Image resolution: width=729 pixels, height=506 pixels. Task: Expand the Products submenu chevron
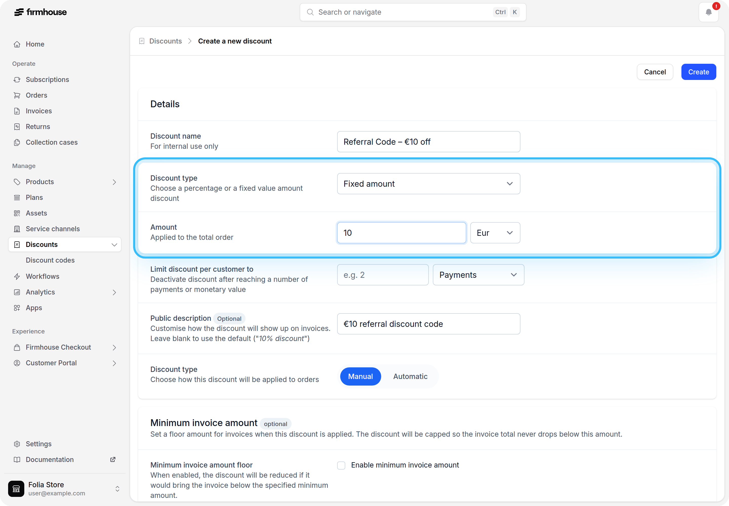click(114, 182)
